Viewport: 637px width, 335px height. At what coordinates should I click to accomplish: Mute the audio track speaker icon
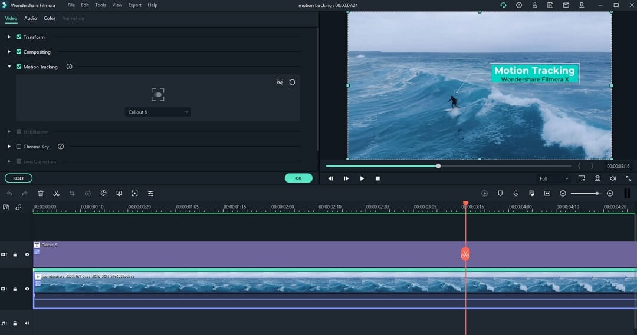pos(27,323)
